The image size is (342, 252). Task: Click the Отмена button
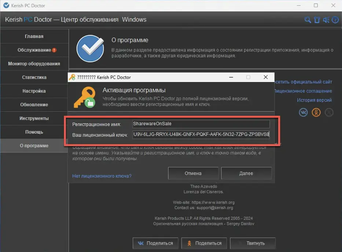[x=193, y=173]
